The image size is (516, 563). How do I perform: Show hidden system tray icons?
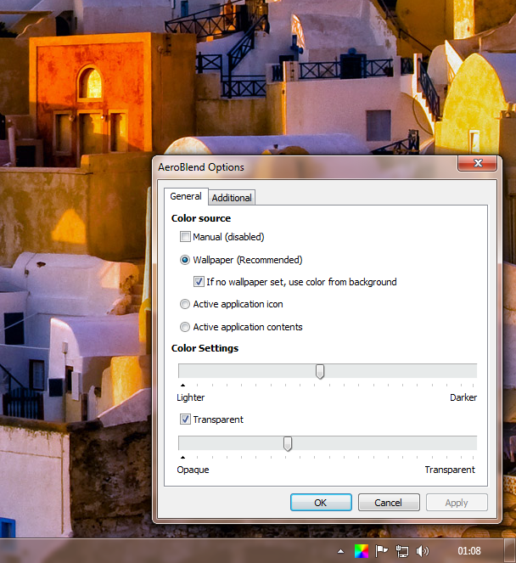pyautogui.click(x=341, y=551)
